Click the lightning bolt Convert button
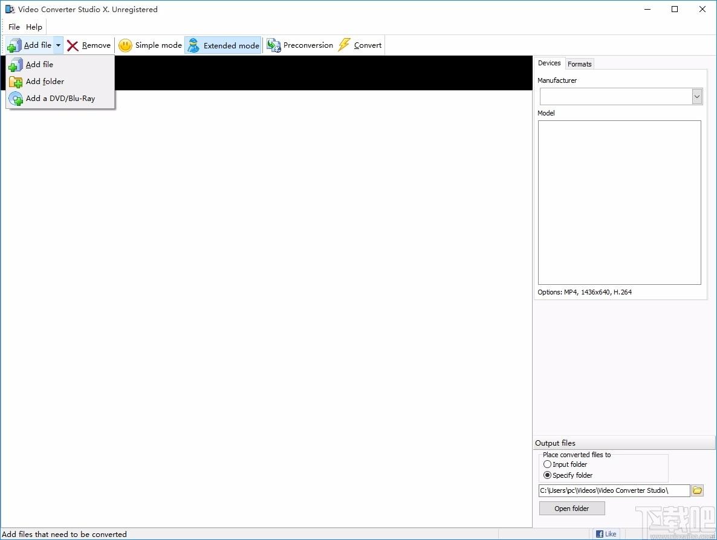 360,45
